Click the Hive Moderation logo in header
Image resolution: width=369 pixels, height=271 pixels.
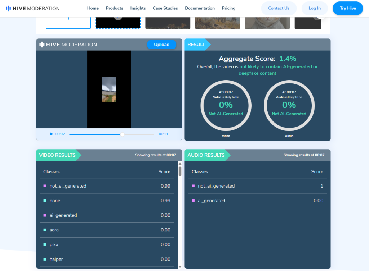(x=33, y=8)
